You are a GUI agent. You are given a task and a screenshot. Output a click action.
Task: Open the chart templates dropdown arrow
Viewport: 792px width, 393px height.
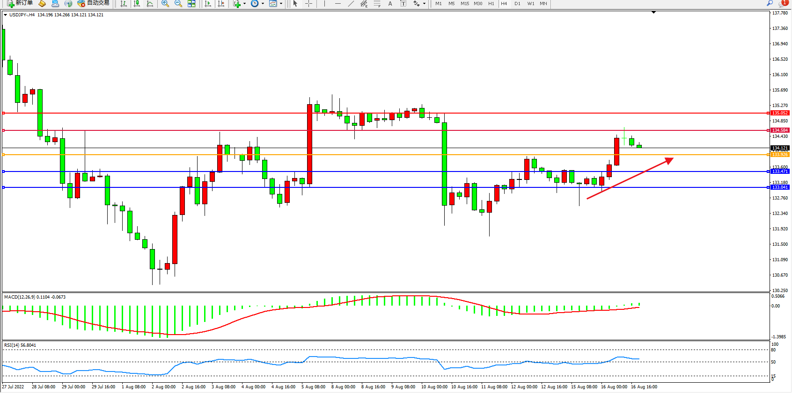[281, 4]
